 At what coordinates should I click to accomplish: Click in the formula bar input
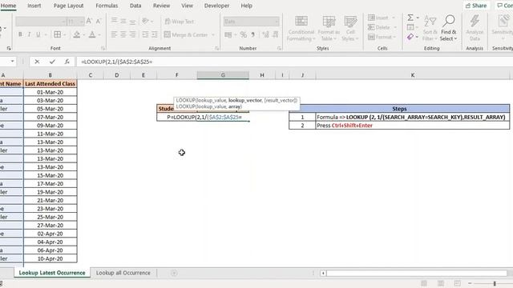(x=294, y=62)
